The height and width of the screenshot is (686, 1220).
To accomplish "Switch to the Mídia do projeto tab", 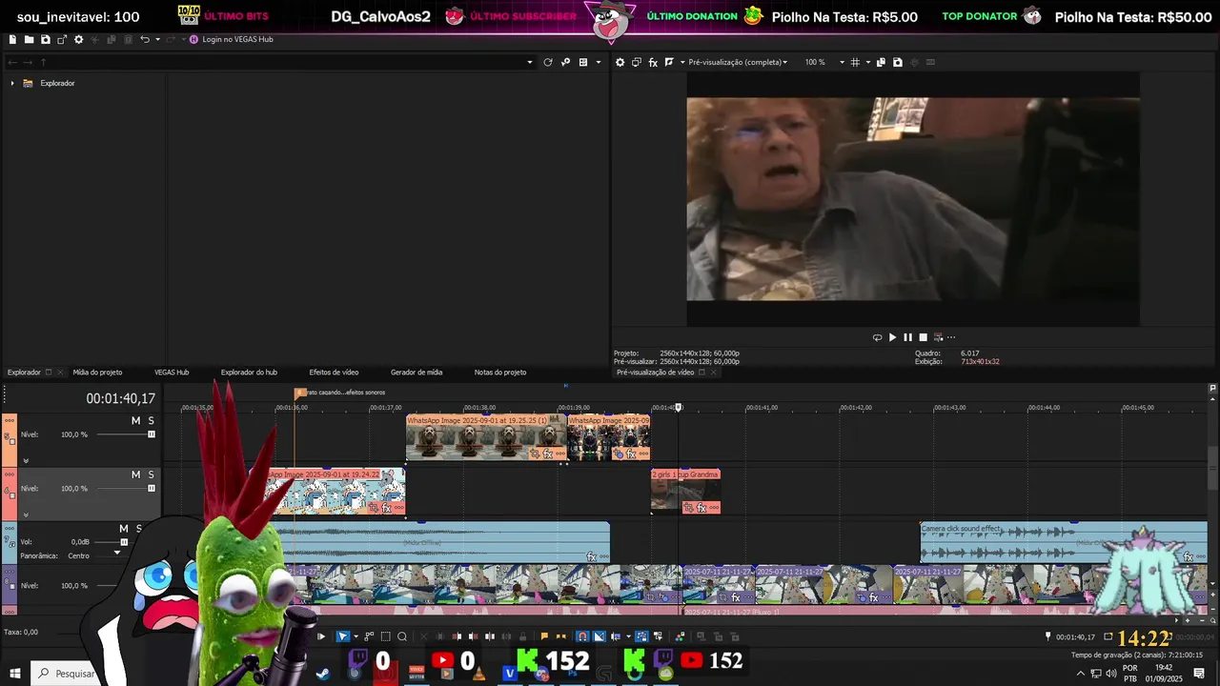I will tap(97, 373).
